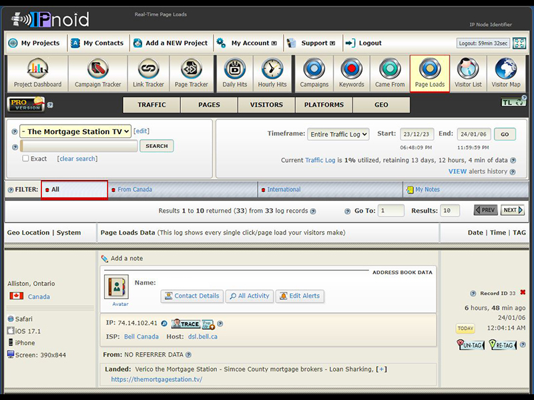Open help icon beside alerts history
Viewport: 534px width, 400px height.
pyautogui.click(x=513, y=172)
